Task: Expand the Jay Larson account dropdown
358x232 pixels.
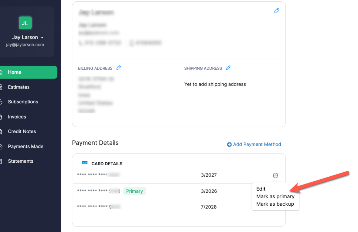Action: coord(42,38)
